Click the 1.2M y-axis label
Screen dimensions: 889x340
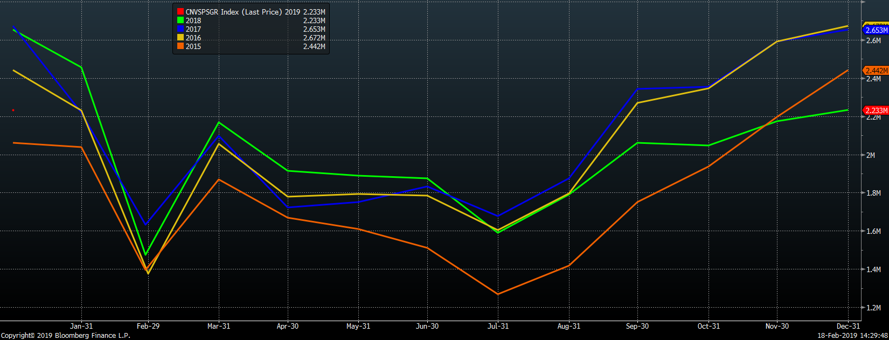(x=873, y=308)
